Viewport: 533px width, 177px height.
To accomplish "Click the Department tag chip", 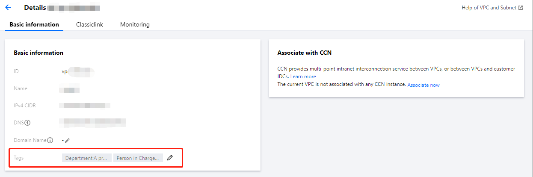I will [x=86, y=158].
